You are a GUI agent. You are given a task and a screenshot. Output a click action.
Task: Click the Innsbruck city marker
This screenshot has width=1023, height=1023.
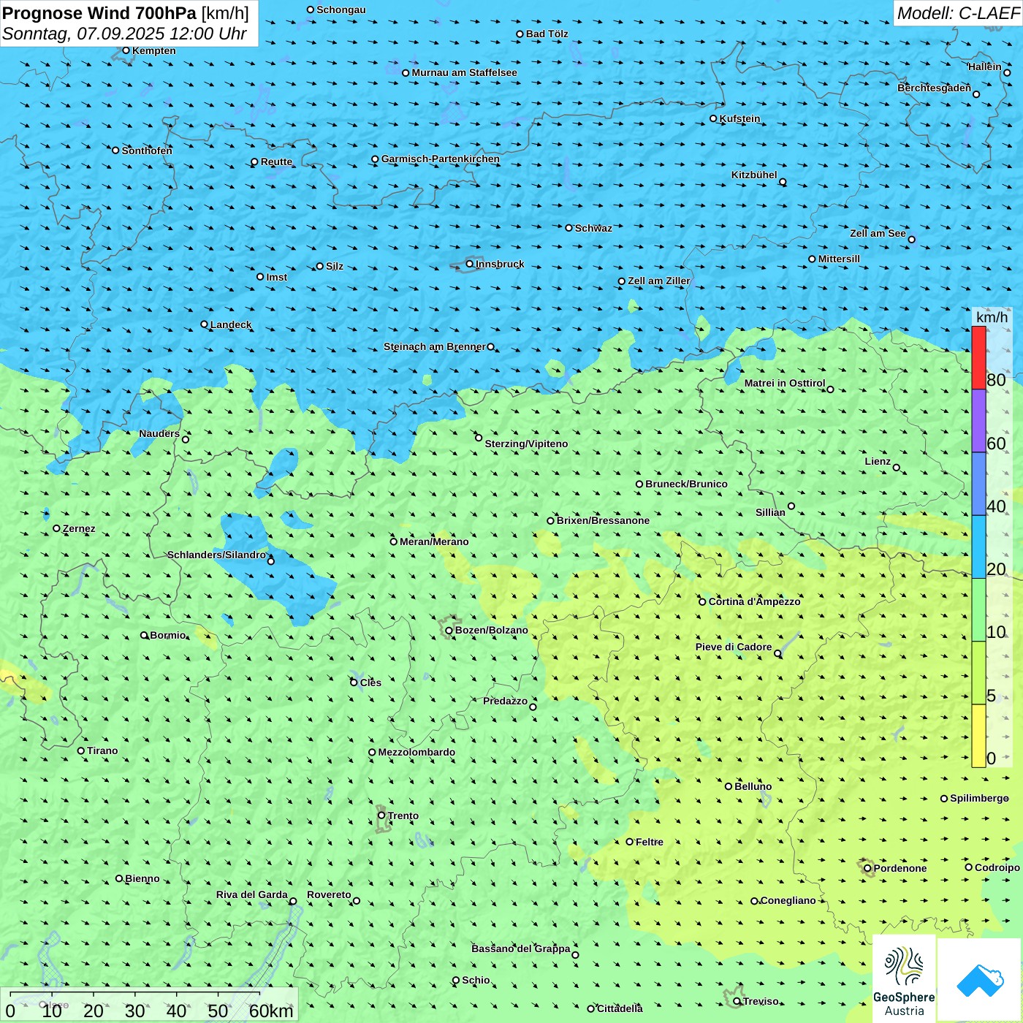470,264
